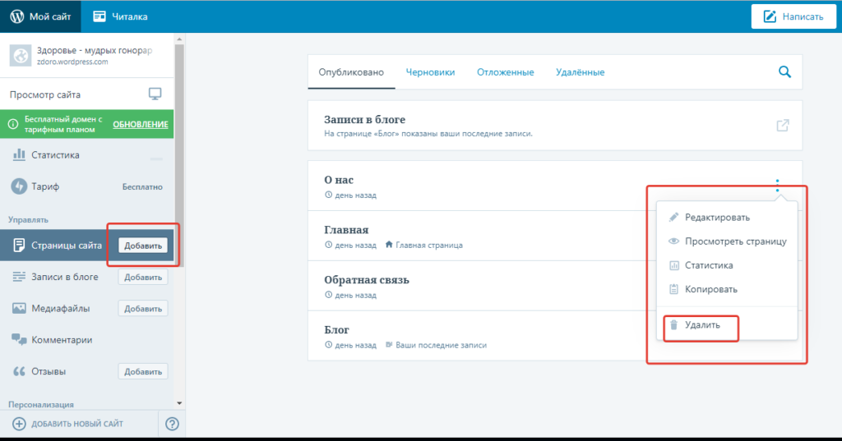Click the 'zdoro.wordpress.com' site address
Viewport: 842px width, 441px height.
pos(72,62)
